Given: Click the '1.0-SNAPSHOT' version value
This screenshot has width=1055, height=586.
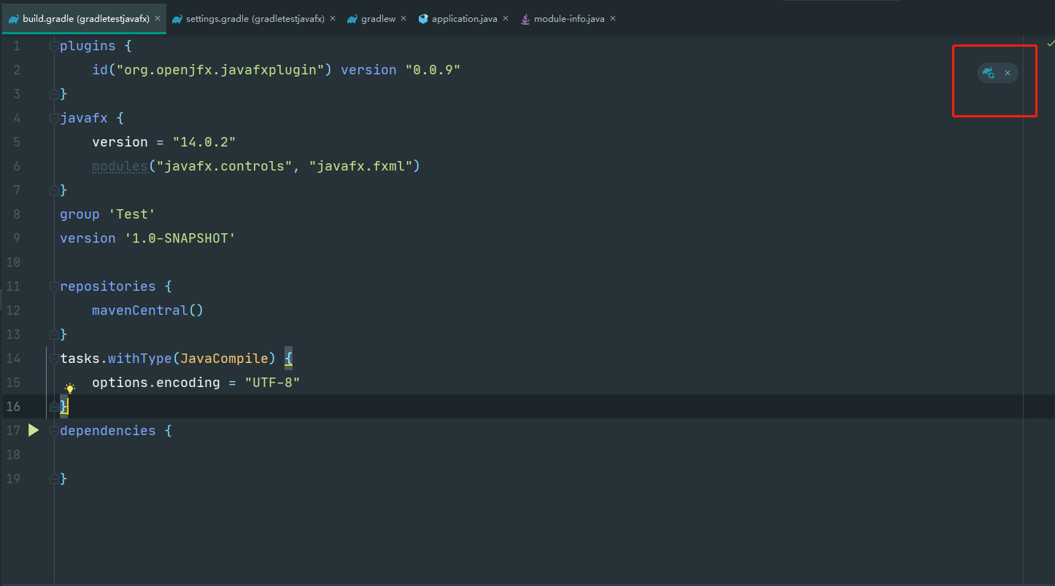Looking at the screenshot, I should pos(180,238).
